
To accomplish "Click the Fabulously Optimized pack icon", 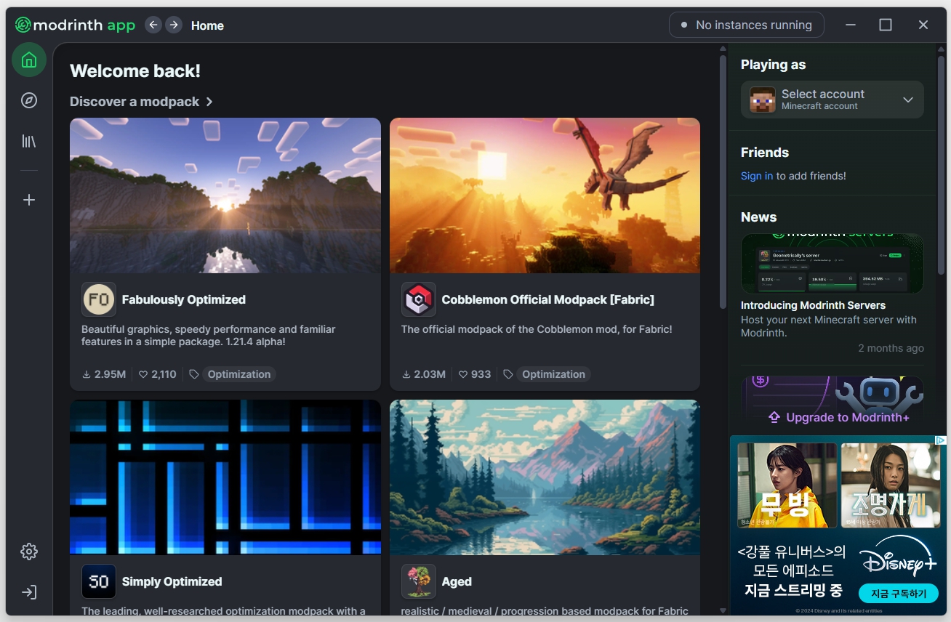I will (98, 299).
